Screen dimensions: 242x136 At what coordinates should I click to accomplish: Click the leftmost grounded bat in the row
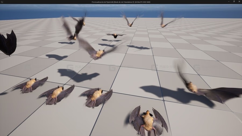[30, 85]
